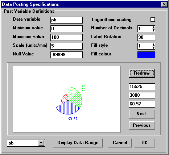This screenshot has height=155, width=169.
Task: Click the Redraw button
Action: click(x=142, y=73)
